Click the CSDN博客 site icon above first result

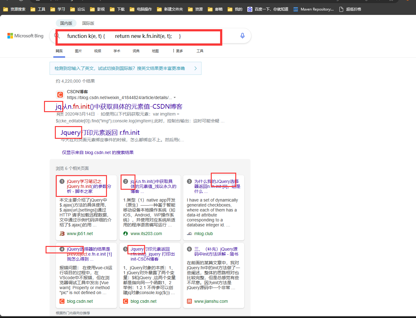60,94
